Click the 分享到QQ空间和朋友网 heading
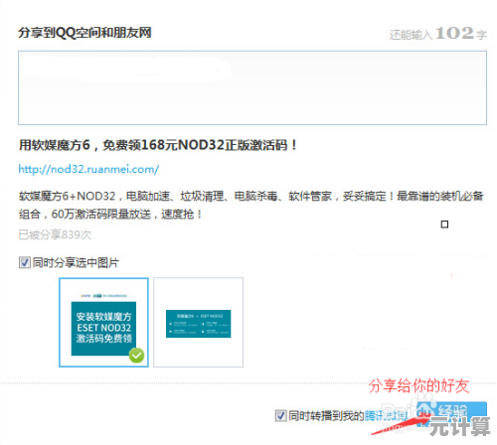Viewport: 497px width, 445px height. click(x=84, y=33)
